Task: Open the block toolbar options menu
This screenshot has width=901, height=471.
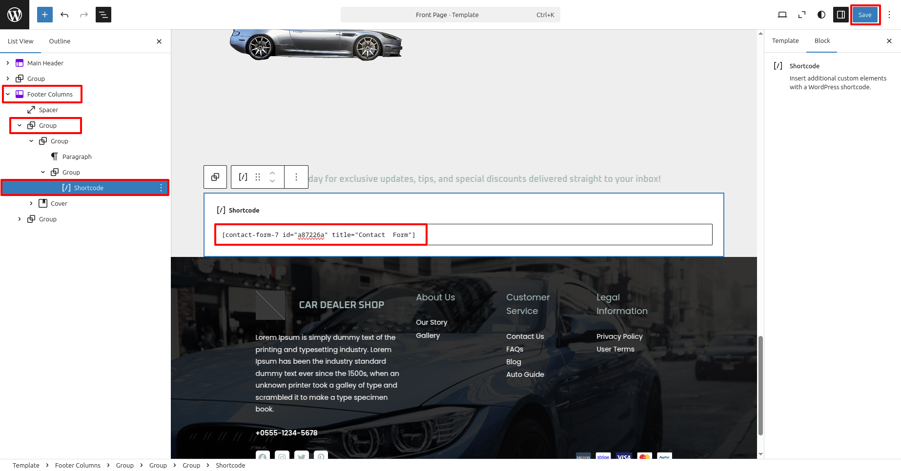Action: (296, 177)
